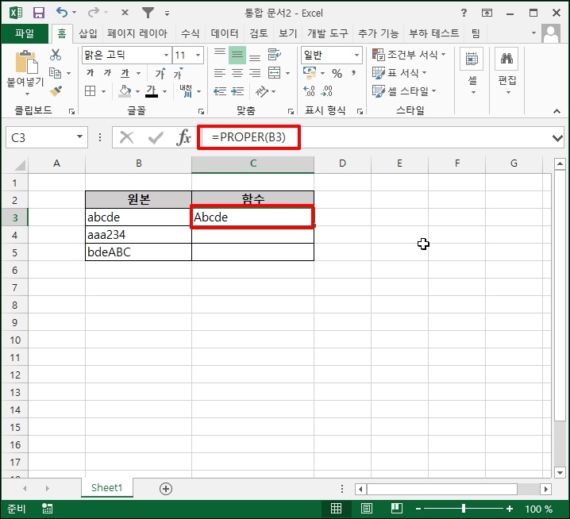Confirm the formula entry checkmark
The width and height of the screenshot is (570, 519).
156,137
